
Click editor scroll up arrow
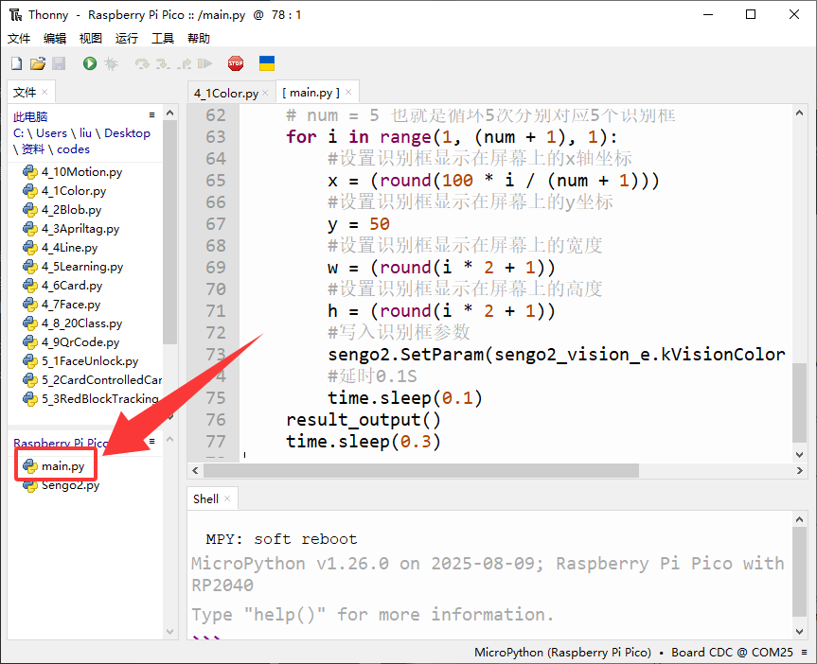pyautogui.click(x=799, y=113)
